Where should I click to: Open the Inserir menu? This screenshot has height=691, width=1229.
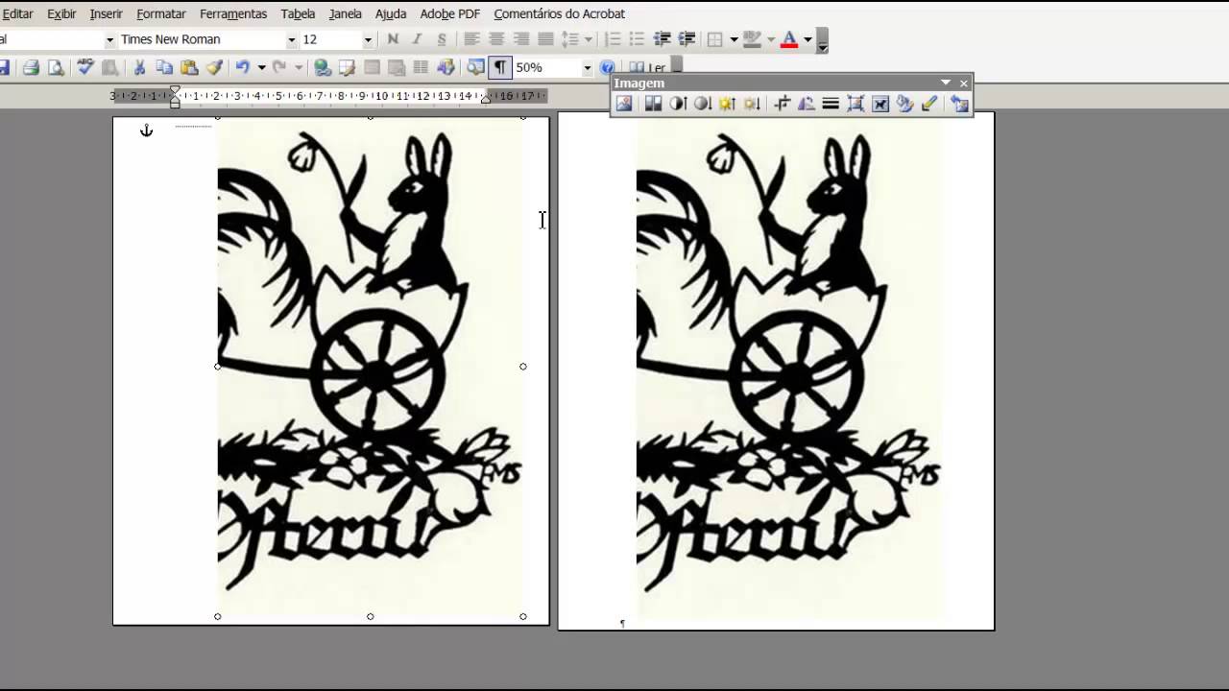(107, 13)
